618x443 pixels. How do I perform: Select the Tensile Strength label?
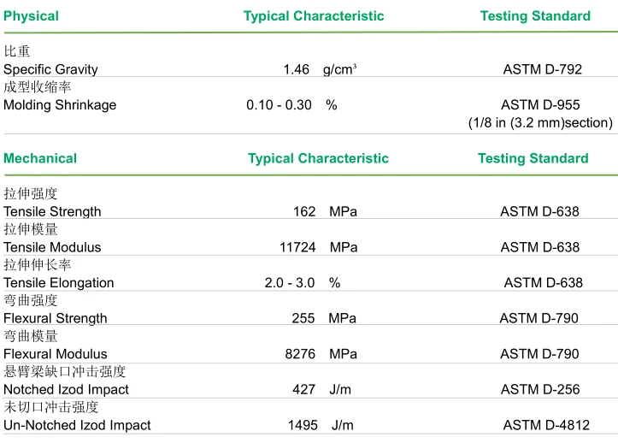click(52, 211)
